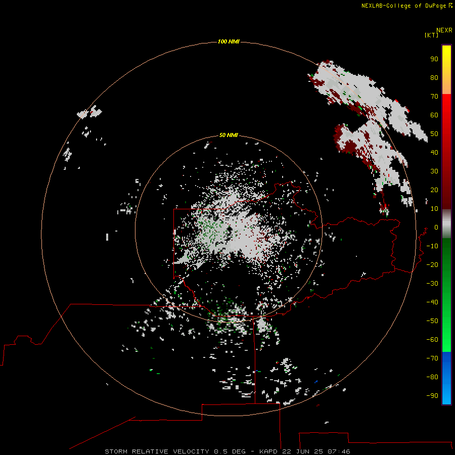The image size is (455, 455).
Task: Click the storm relative velocity caption text
Action: [x=227, y=451]
